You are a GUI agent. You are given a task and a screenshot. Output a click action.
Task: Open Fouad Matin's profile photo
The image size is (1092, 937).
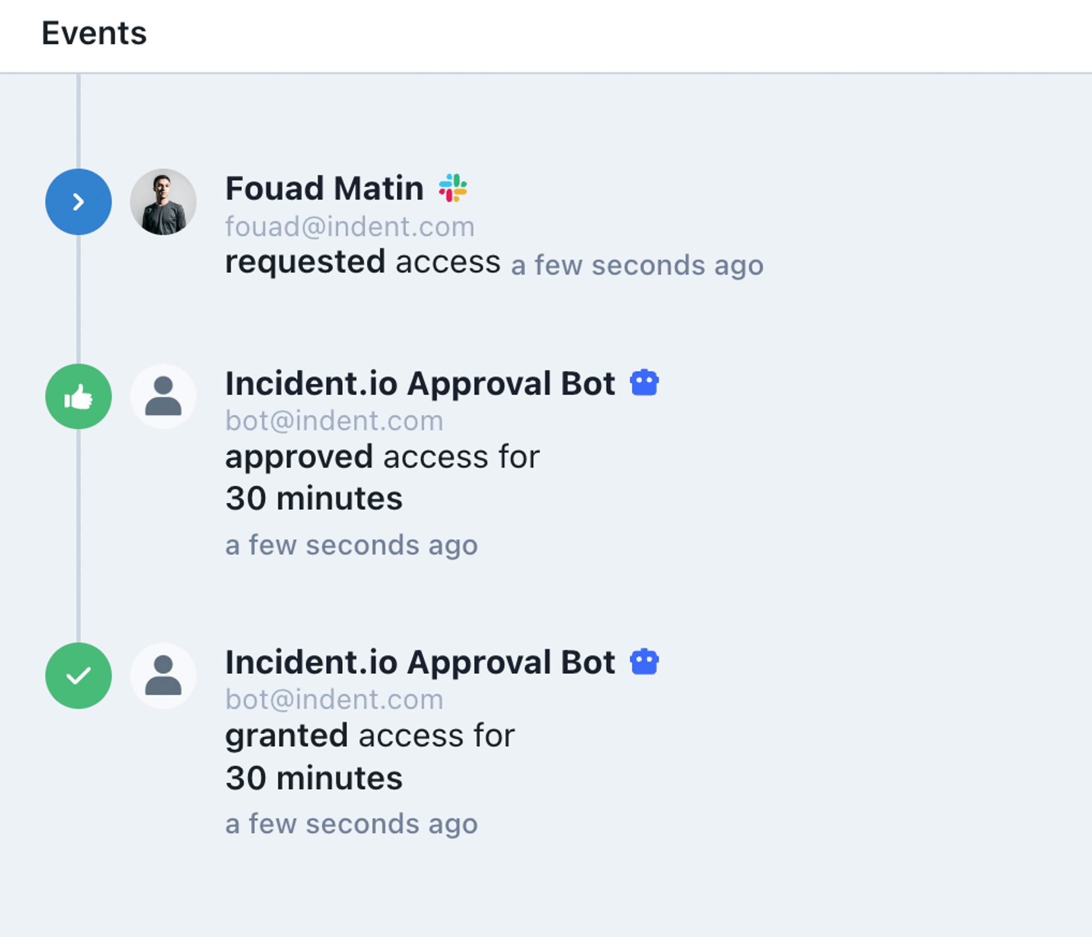[x=163, y=202]
